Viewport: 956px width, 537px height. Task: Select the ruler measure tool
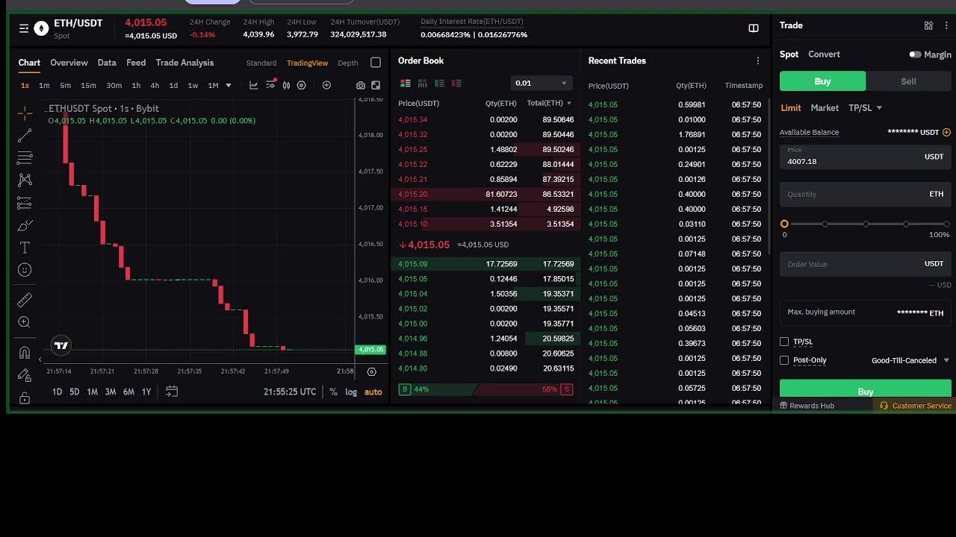[25, 300]
